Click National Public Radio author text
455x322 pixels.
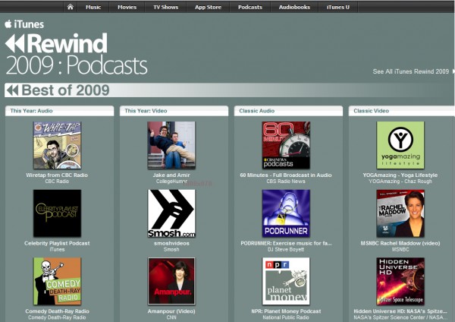coord(286,317)
